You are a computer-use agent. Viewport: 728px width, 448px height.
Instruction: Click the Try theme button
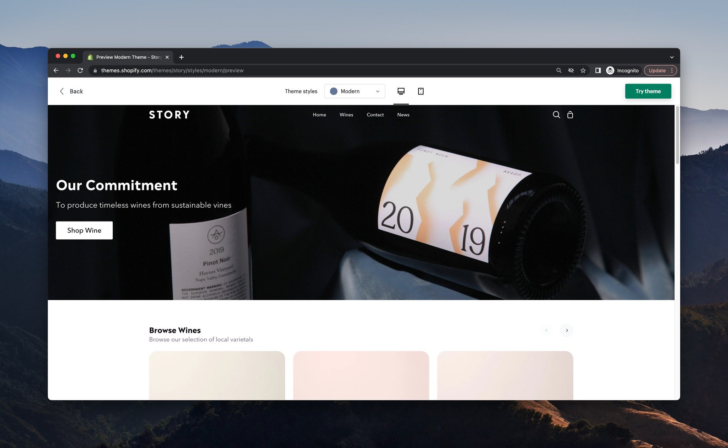coord(648,91)
